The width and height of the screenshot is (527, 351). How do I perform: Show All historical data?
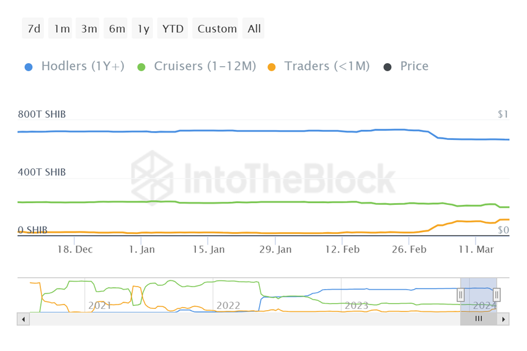254,28
